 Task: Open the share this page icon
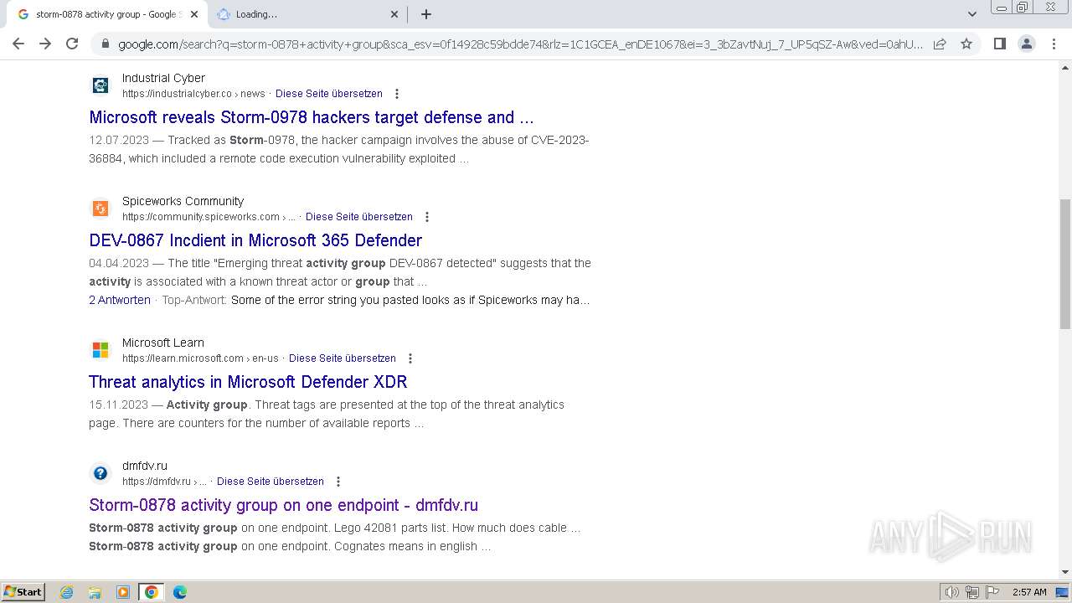point(940,44)
